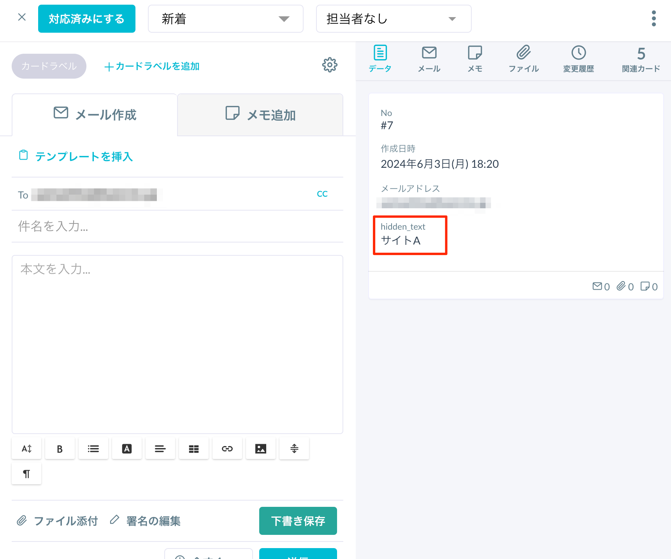Click the 下書き保存 button
The width and height of the screenshot is (671, 559).
298,521
